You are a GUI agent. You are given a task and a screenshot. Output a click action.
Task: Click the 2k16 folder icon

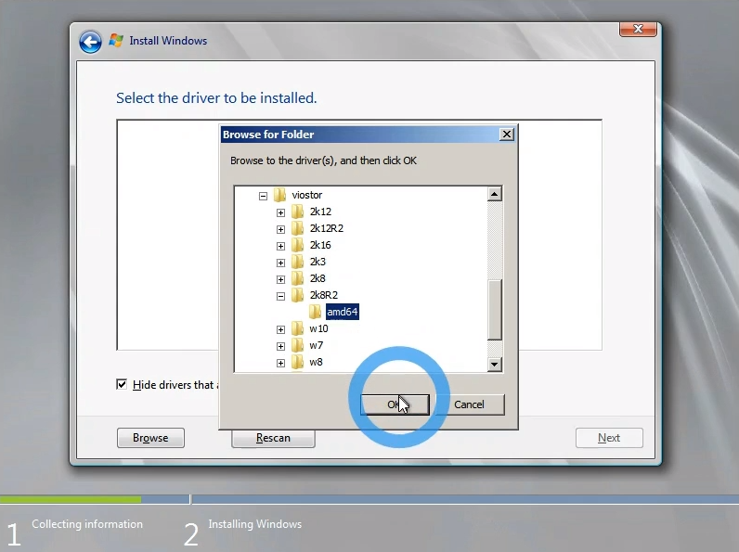[x=297, y=246]
